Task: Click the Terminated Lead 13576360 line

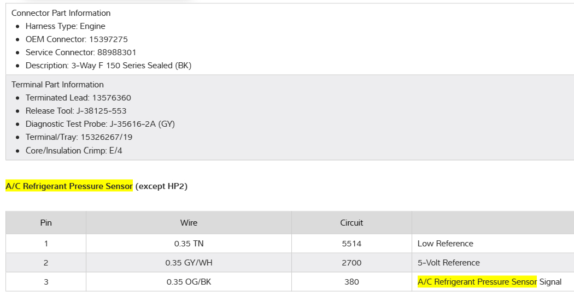Action: tap(78, 98)
